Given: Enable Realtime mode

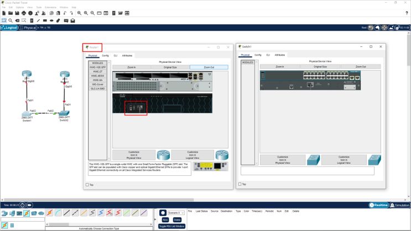Looking at the screenshot, I should (x=378, y=205).
